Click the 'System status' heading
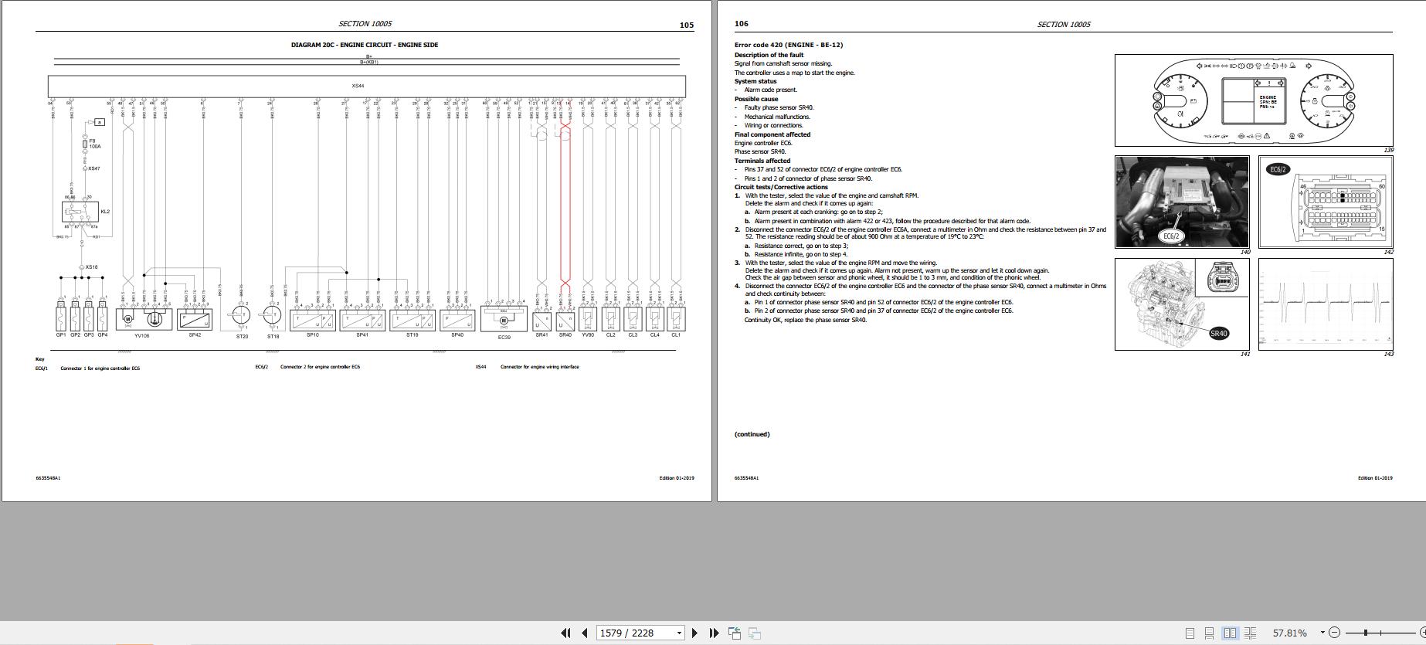The width and height of the screenshot is (1426, 645). 755,81
